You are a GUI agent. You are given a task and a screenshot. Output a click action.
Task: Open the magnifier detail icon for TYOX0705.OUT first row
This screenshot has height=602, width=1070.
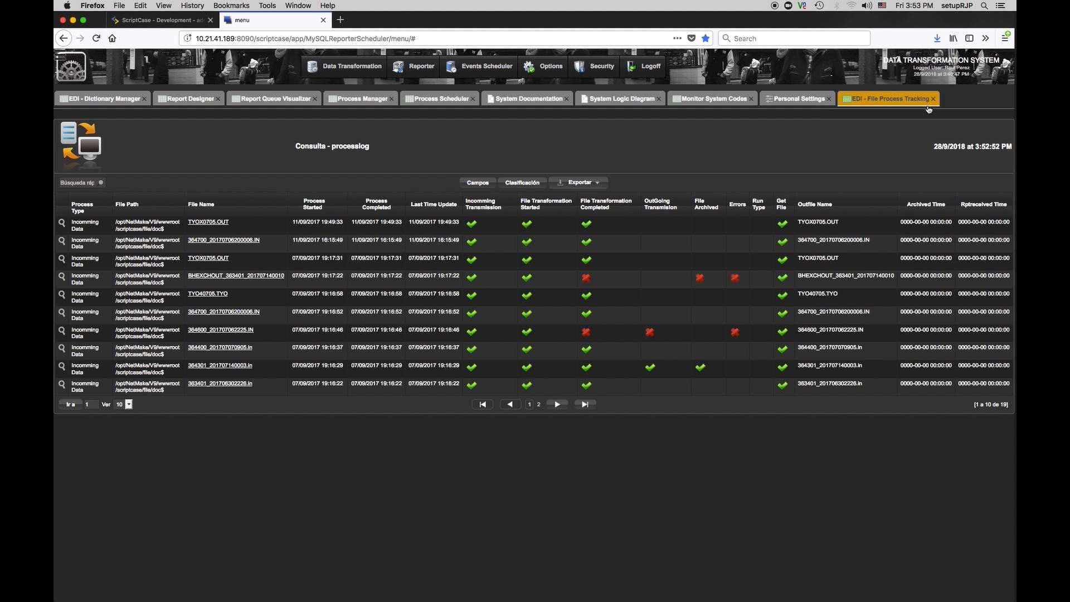[x=62, y=223]
